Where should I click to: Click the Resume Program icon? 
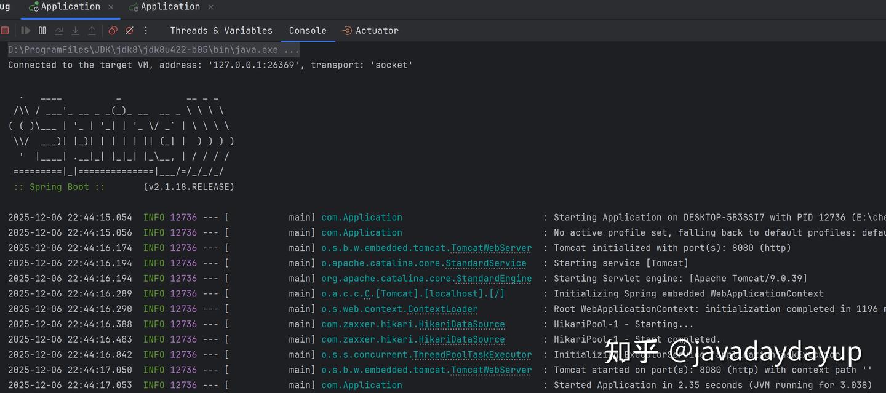[25, 30]
